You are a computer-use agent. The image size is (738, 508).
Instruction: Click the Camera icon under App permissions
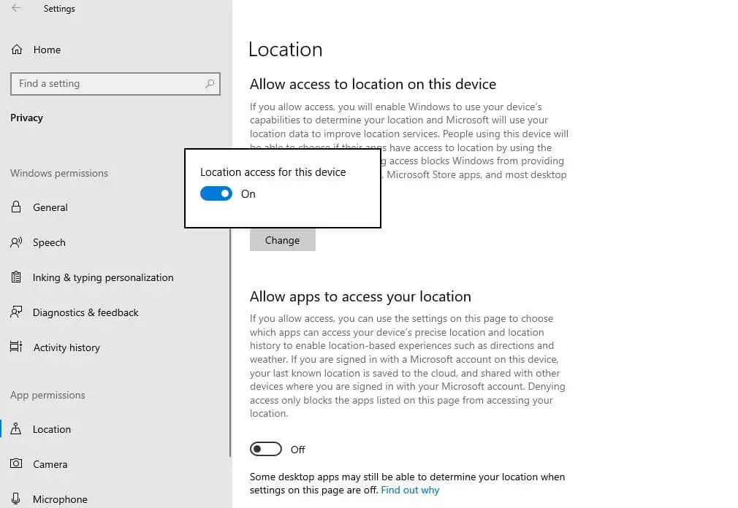pos(16,464)
